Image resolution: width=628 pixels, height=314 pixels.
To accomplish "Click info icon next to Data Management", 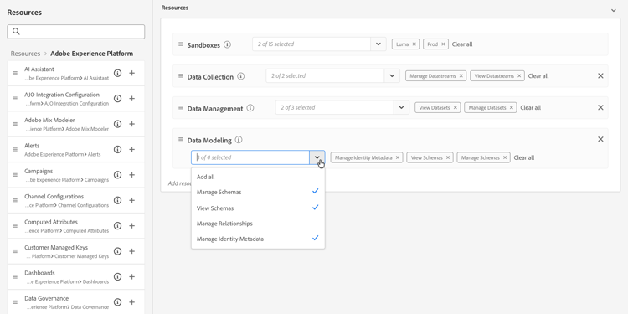I will point(250,108).
